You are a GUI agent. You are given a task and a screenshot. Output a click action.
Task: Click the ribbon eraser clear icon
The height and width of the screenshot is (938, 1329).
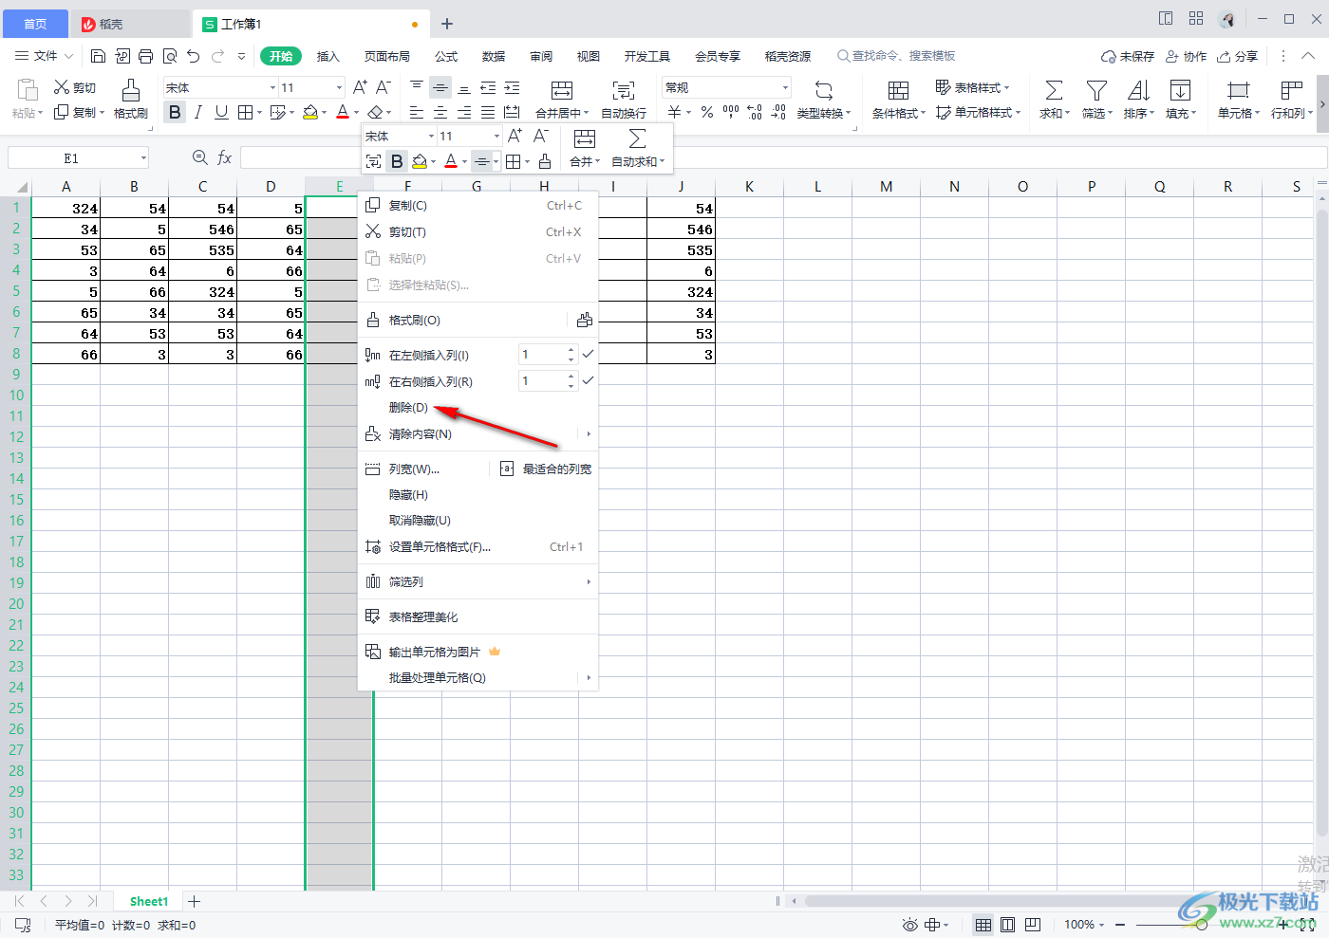pos(375,113)
